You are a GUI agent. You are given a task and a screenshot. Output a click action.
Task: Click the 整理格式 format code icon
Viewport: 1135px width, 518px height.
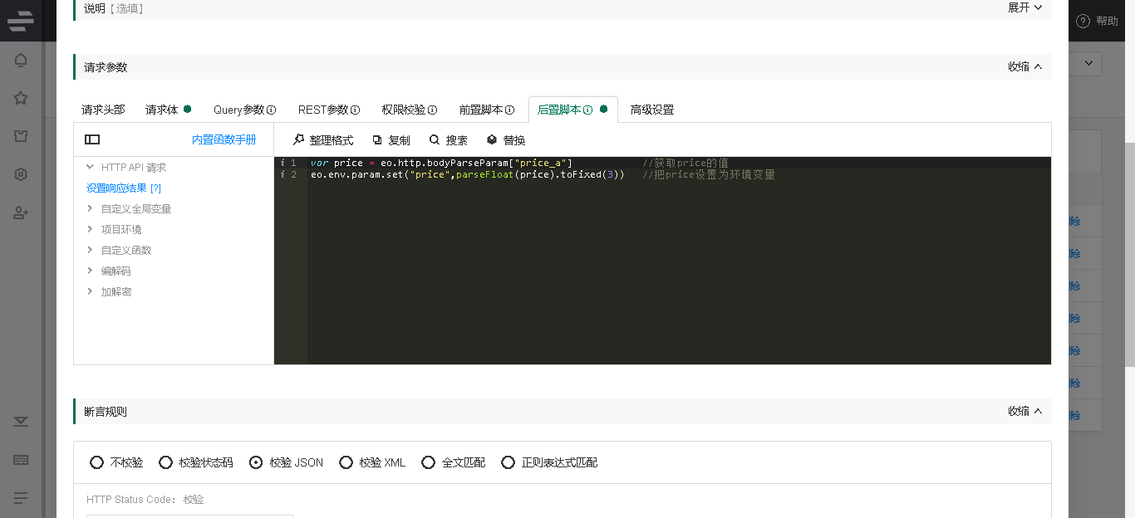[299, 140]
